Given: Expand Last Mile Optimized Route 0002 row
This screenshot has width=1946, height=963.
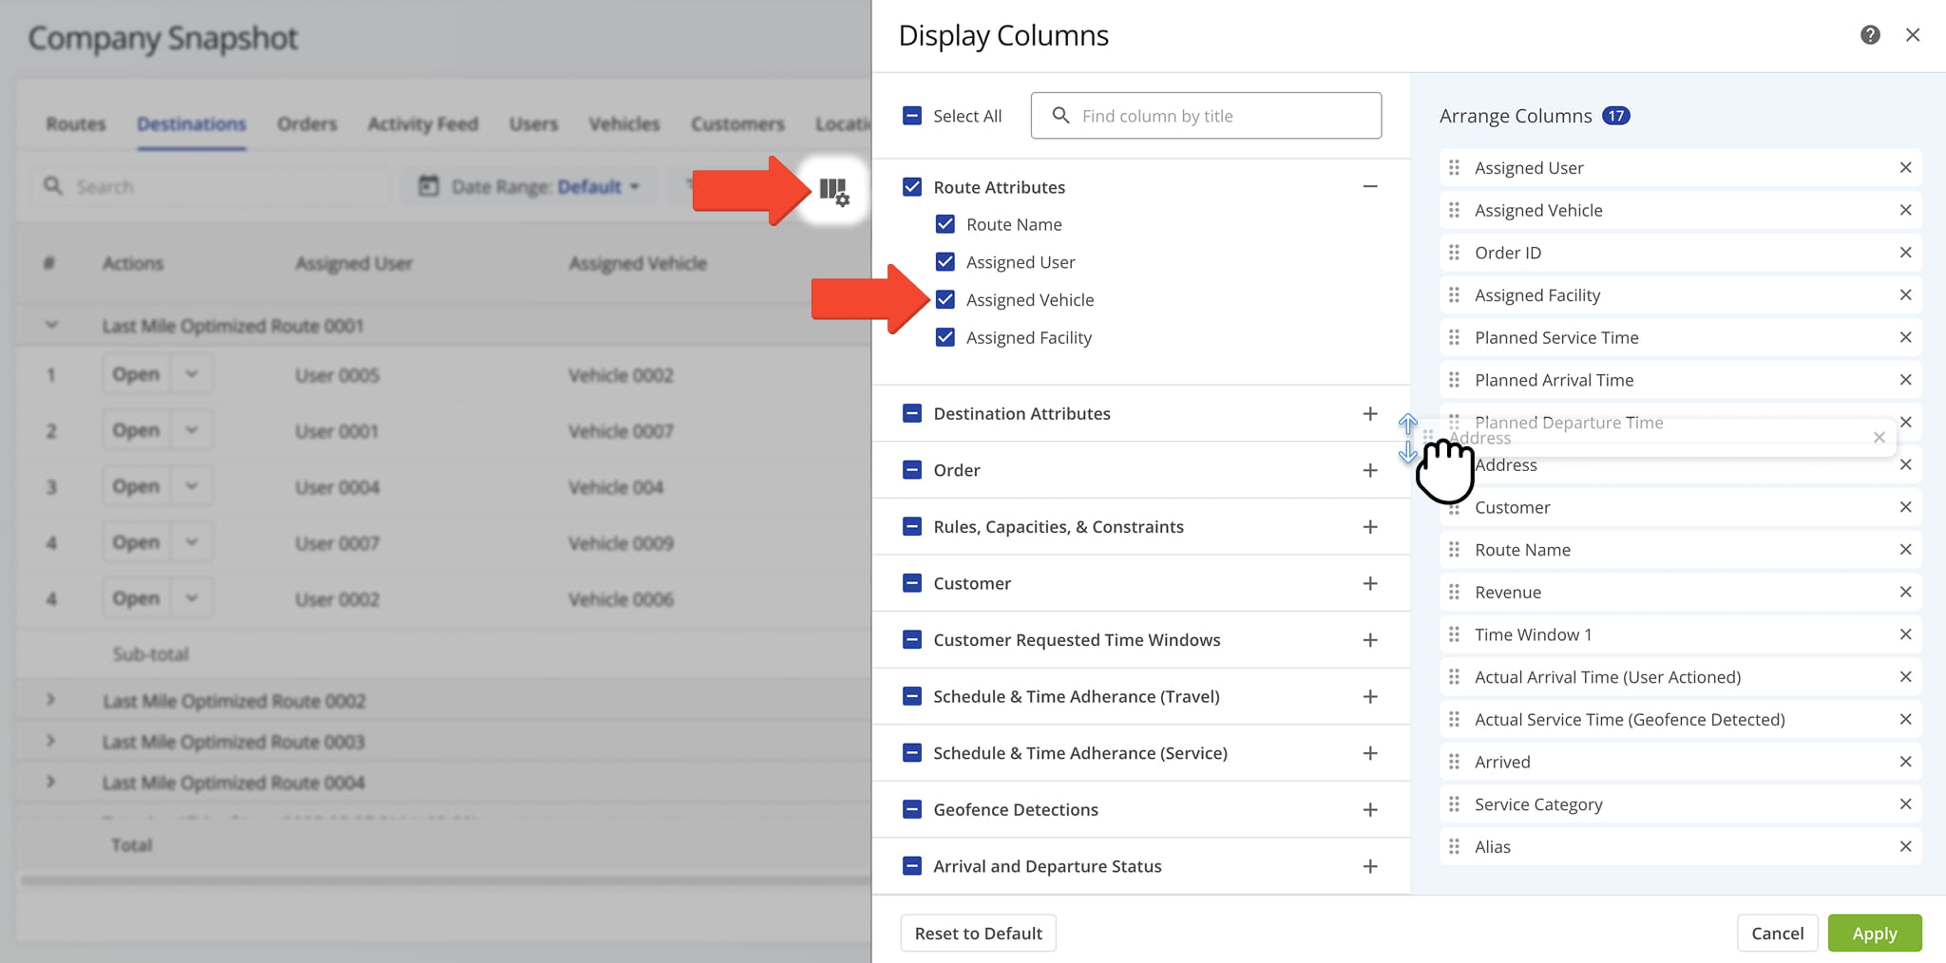Looking at the screenshot, I should [x=50, y=700].
